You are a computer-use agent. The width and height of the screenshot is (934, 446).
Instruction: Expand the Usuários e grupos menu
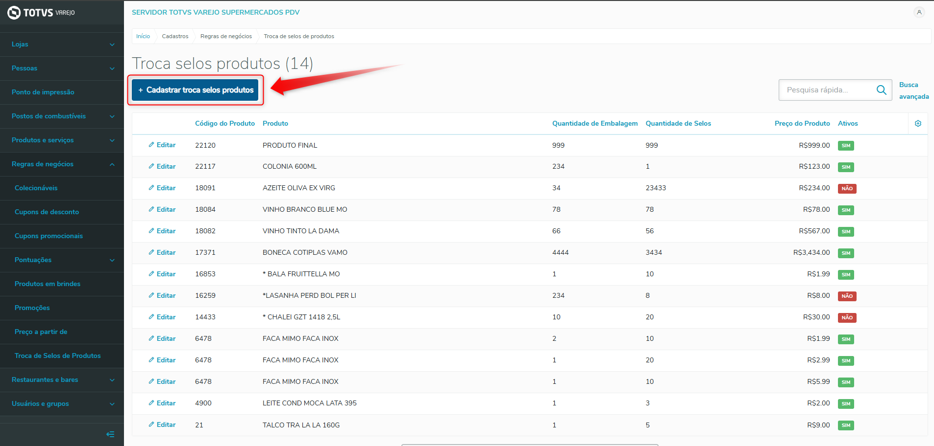click(x=62, y=403)
